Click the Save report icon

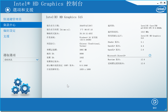[x=155, y=102]
